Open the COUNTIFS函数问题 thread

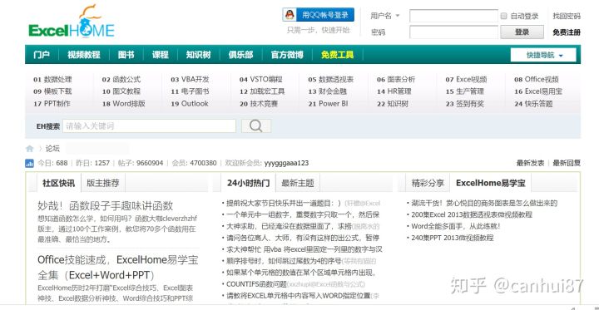tap(256, 284)
